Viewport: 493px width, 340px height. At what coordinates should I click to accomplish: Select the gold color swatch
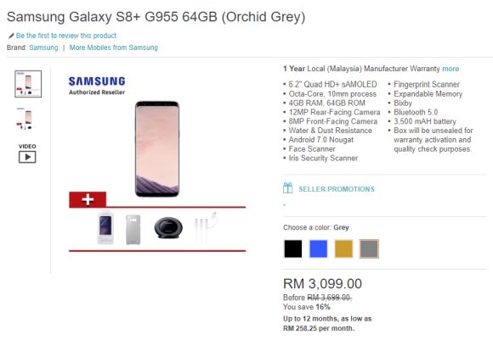[343, 248]
